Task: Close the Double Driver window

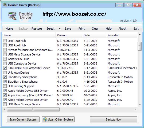Action: coord(137,5)
